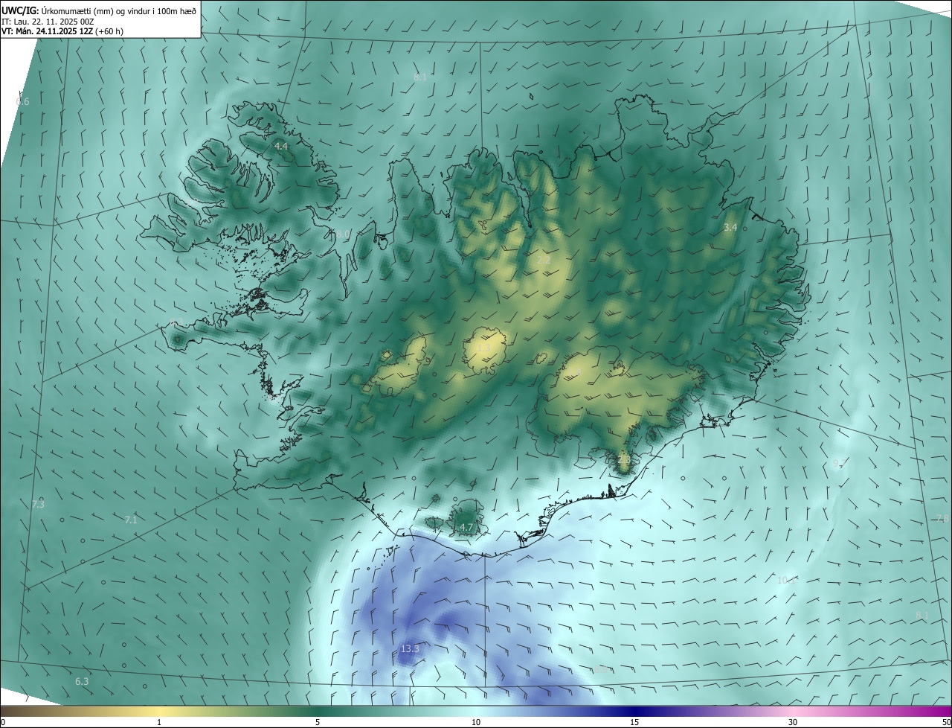Click the 4.7 value label on the island
Image resolution: width=952 pixels, height=728 pixels.
[466, 528]
